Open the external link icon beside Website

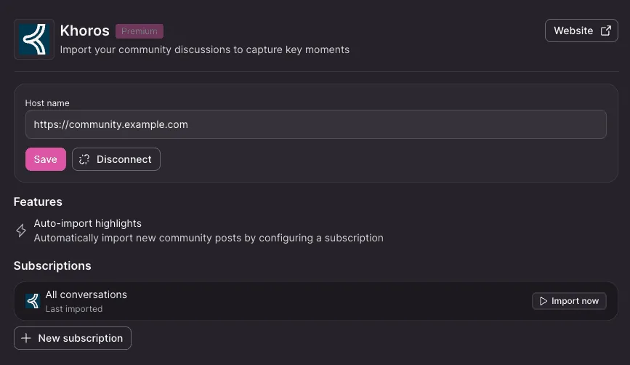pos(605,31)
